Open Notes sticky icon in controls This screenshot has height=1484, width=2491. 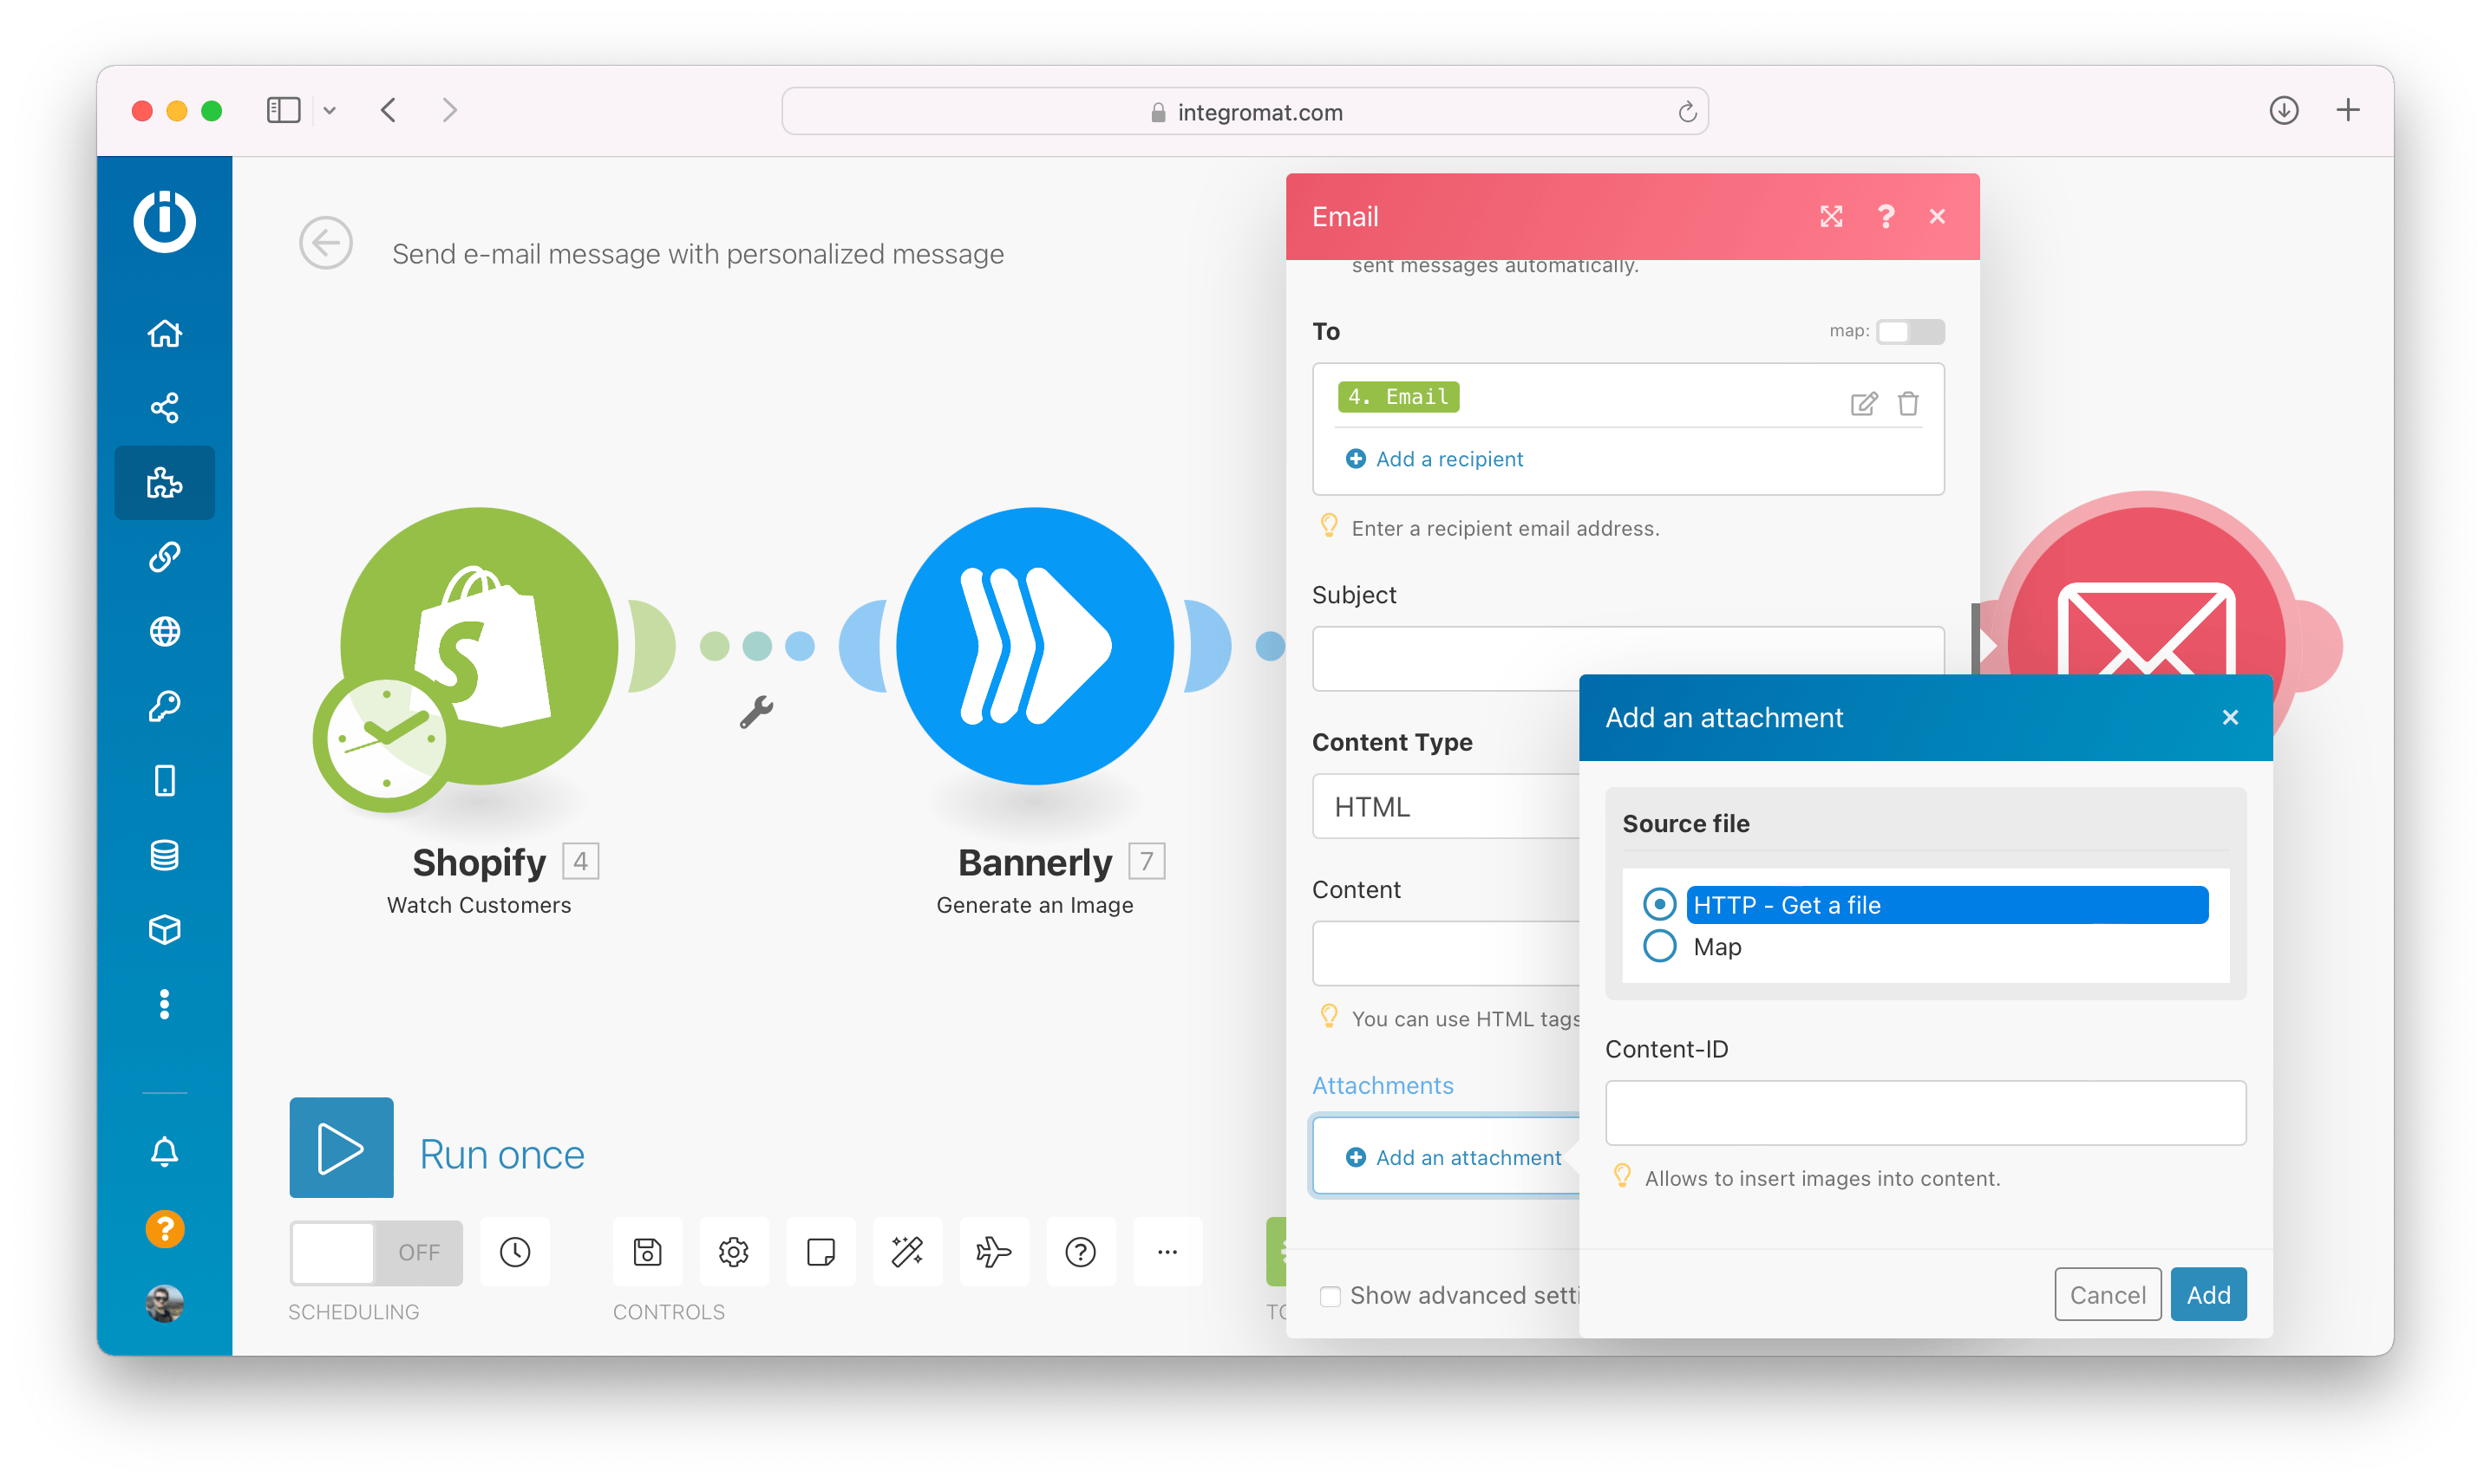pyautogui.click(x=821, y=1251)
